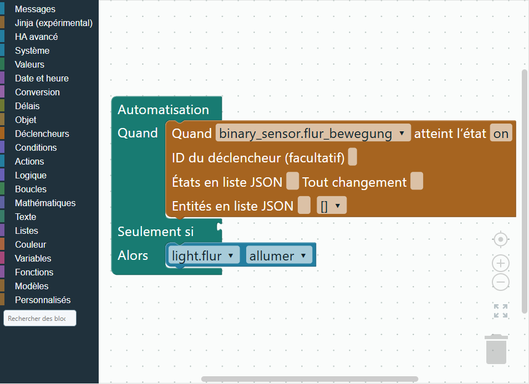Toggle the ID du déclencheur checkbox
Screen dimensions: 529x384
(353, 157)
